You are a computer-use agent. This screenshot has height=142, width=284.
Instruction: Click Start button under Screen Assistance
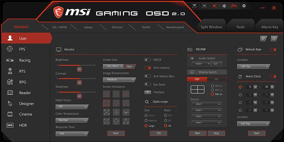(116, 133)
